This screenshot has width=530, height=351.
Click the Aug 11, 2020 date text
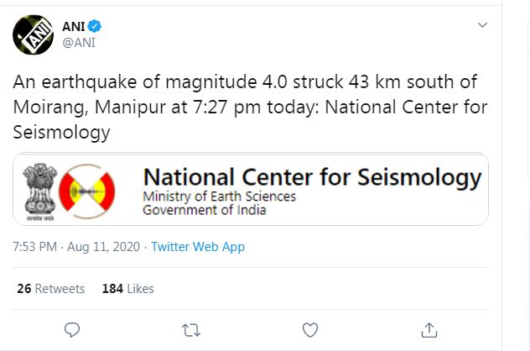coord(103,247)
